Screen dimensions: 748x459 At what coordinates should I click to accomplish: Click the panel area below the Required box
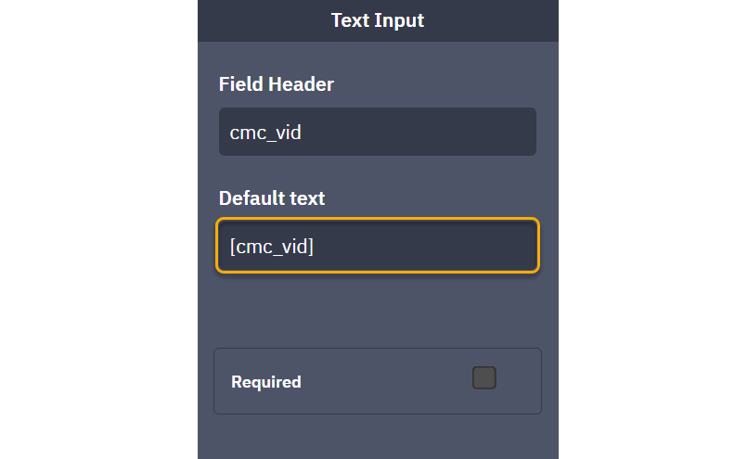click(x=377, y=438)
